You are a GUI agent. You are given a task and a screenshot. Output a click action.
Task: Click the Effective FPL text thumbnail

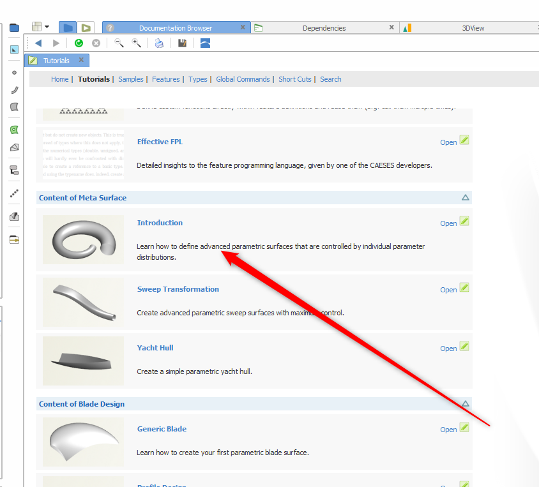(x=83, y=154)
